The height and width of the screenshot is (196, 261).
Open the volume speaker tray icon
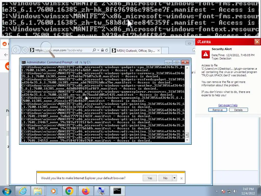point(235,191)
